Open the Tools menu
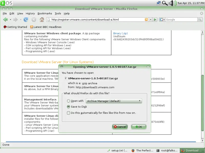 58,14
